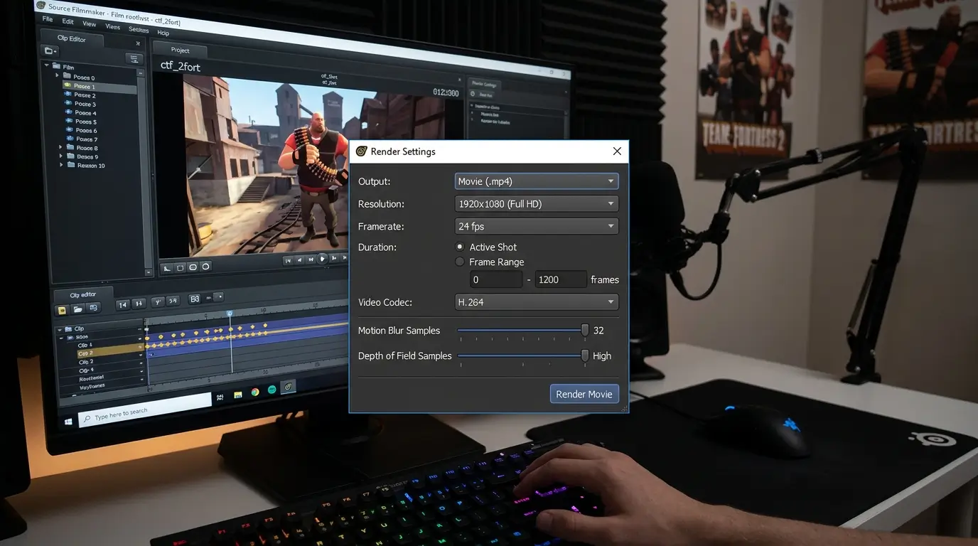Select the Active Shot radio button
Viewport: 978px width, 546px height.
[460, 247]
